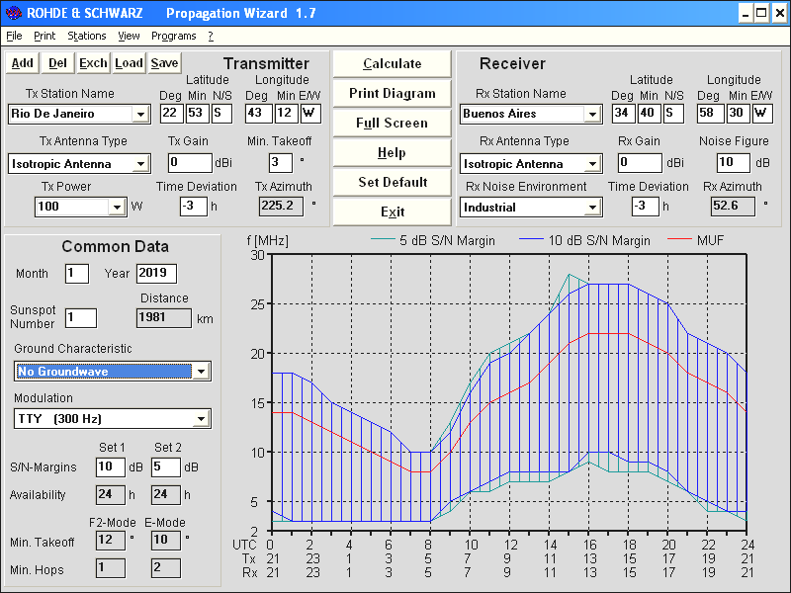The image size is (791, 593).
Task: Click the Add station button
Action: [22, 63]
